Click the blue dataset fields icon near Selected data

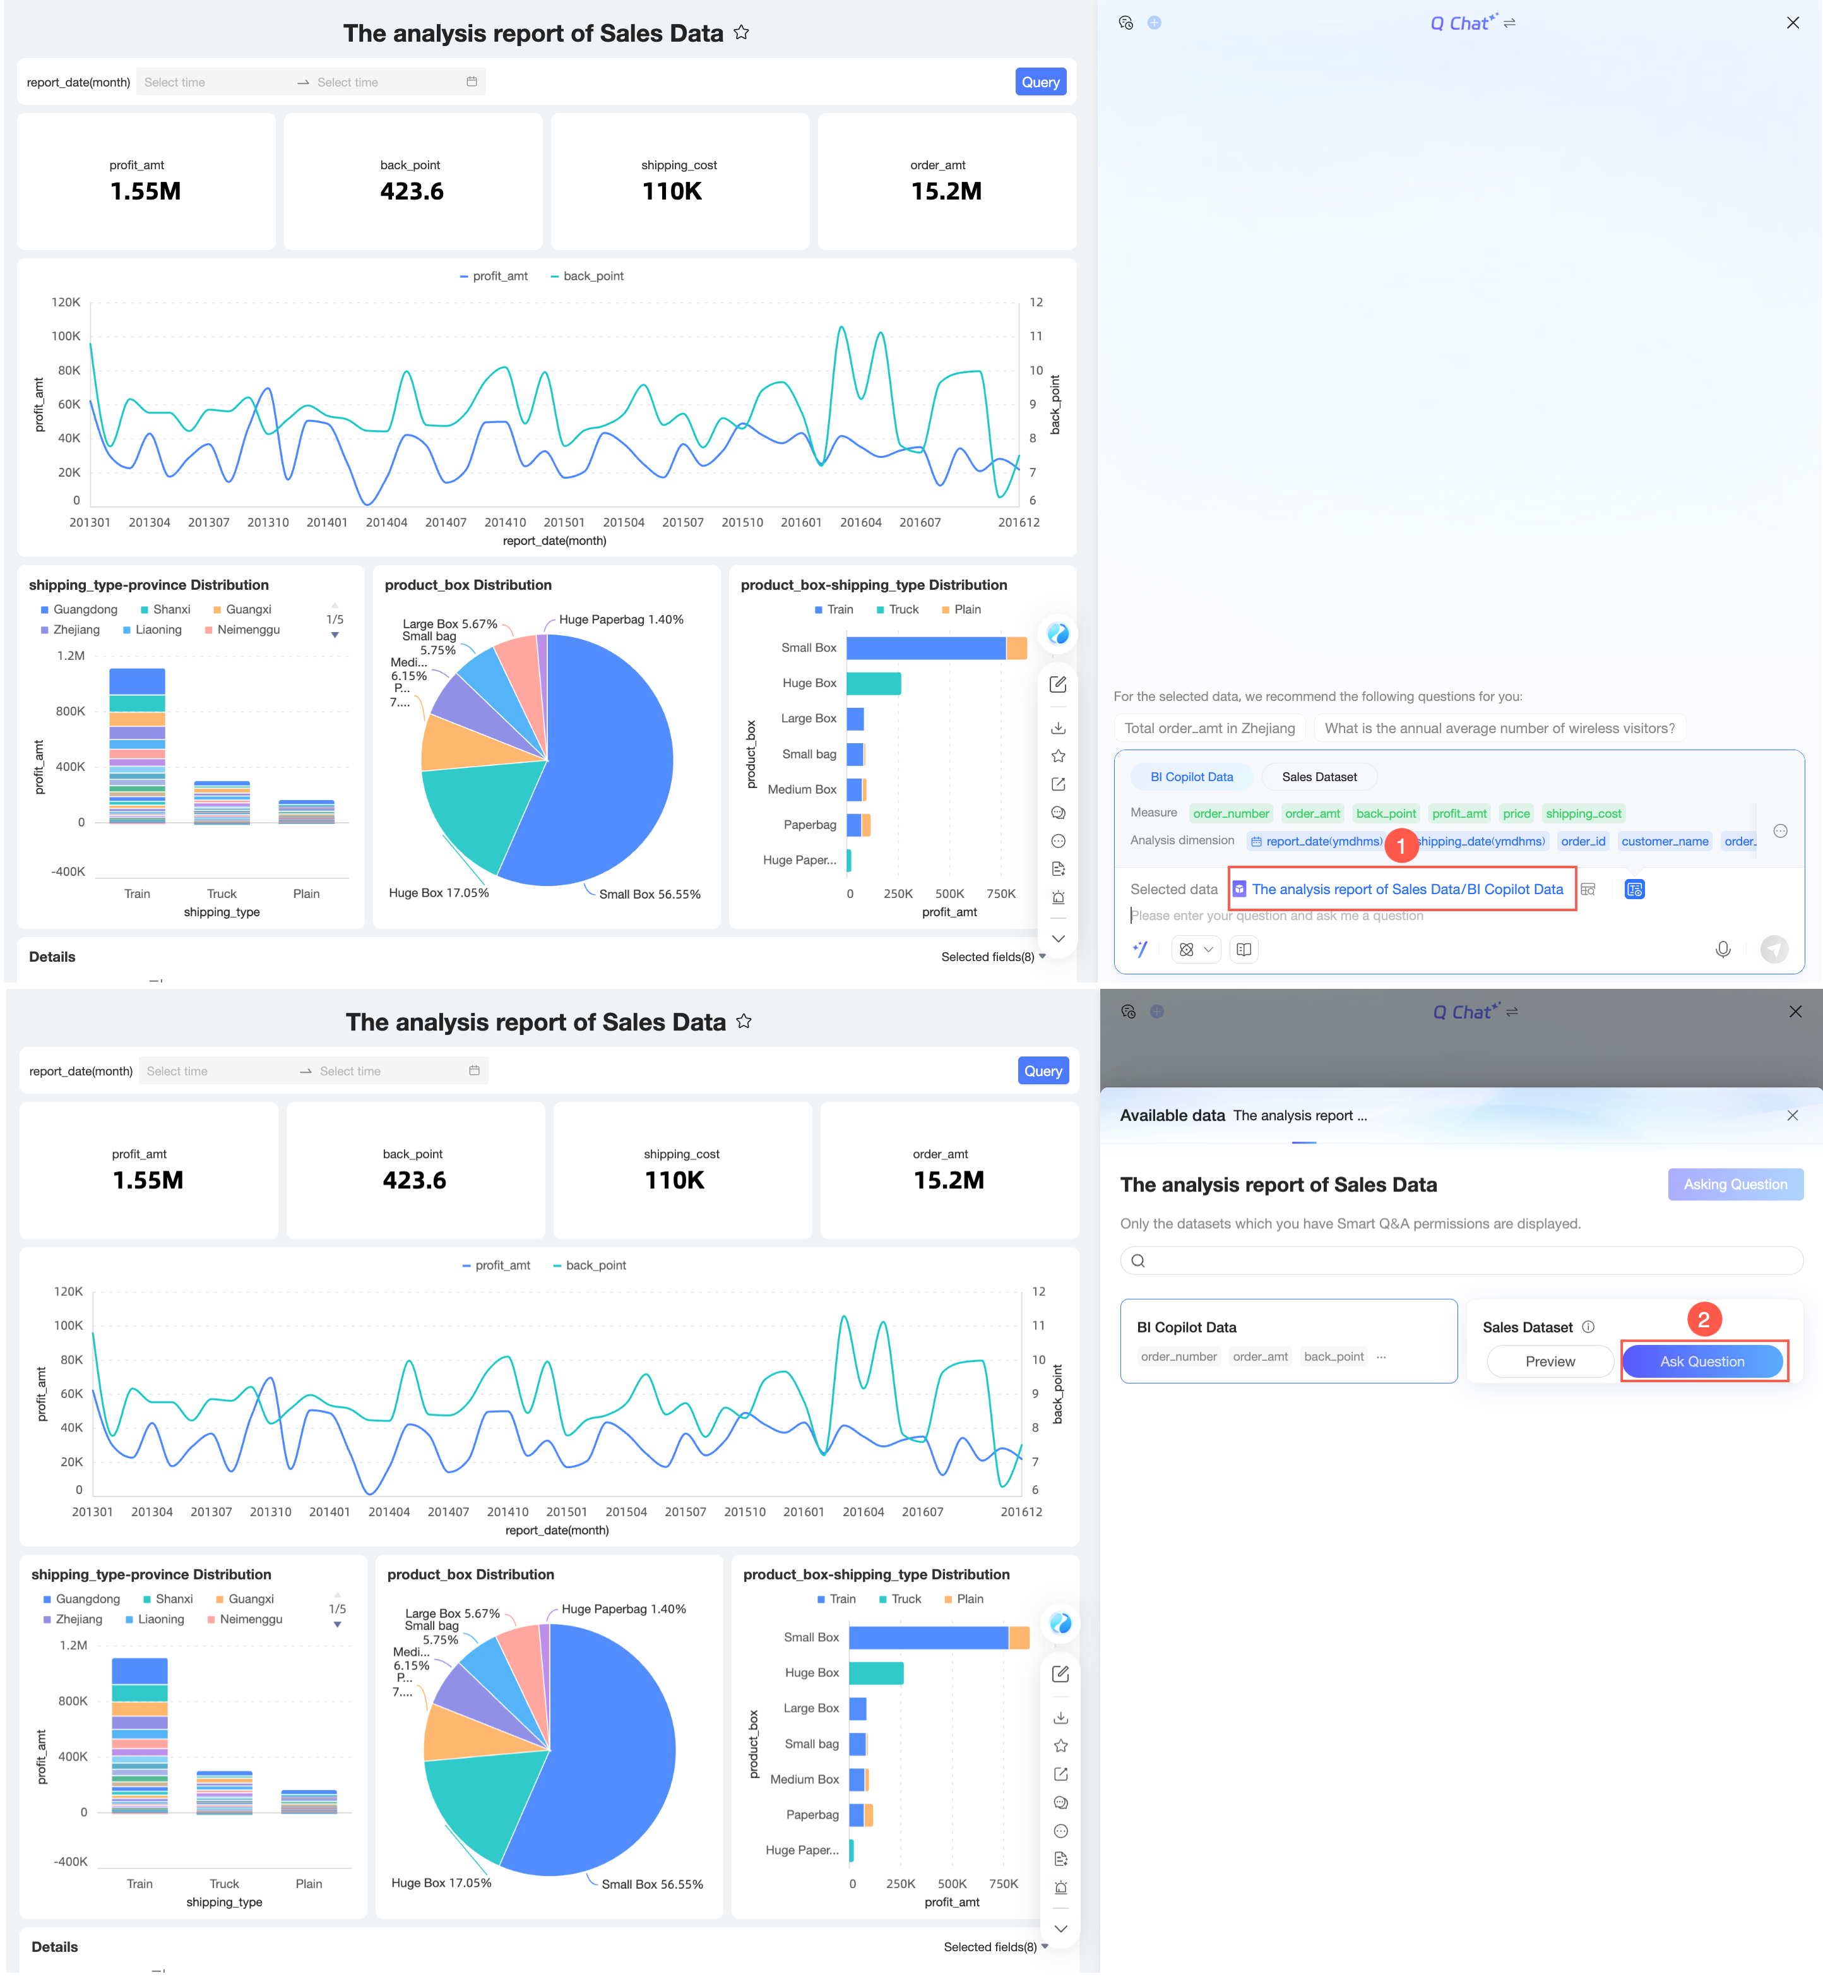[1635, 889]
